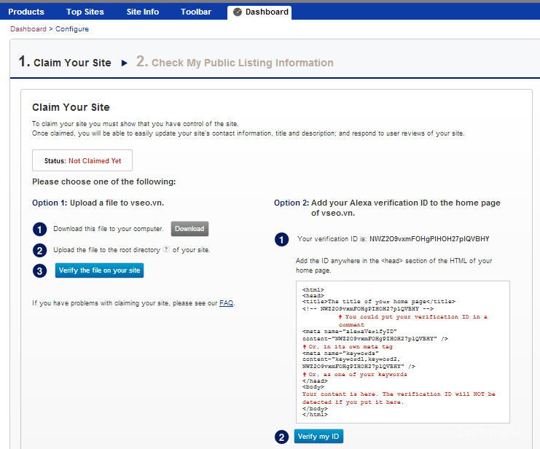Click the Option 2 Alexa verification heading

387,208
